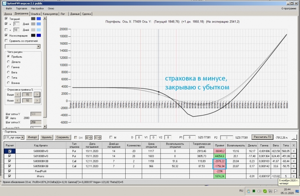The height and width of the screenshot is (196, 300).
Task: Open the Окно menu
Action: (51, 8)
